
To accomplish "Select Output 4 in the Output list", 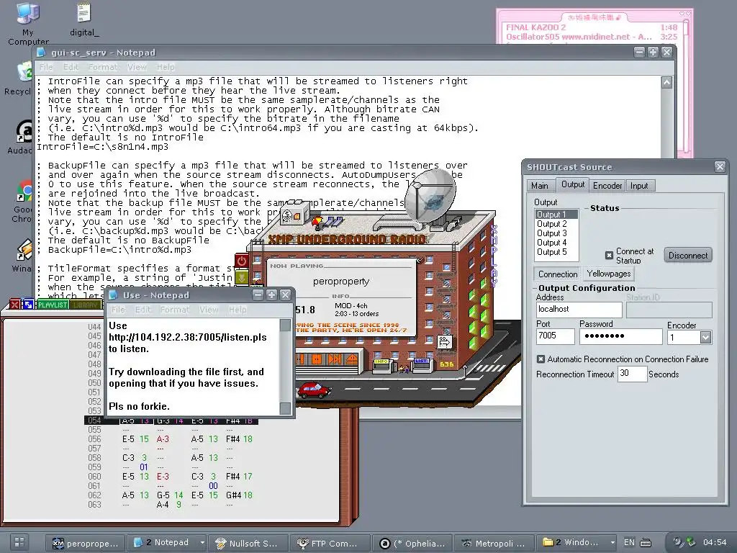I will pos(556,243).
